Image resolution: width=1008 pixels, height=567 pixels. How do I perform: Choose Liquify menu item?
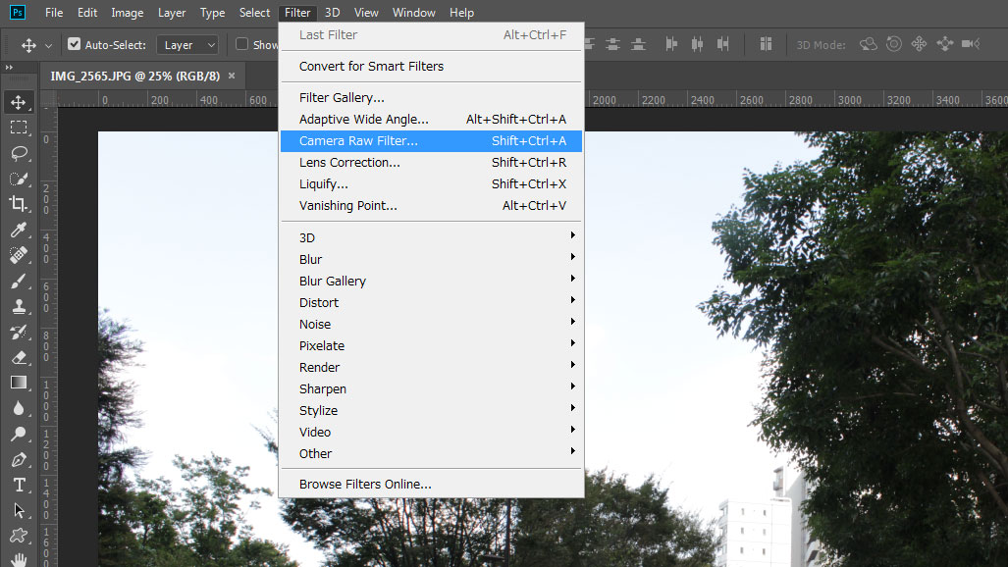coord(431,183)
